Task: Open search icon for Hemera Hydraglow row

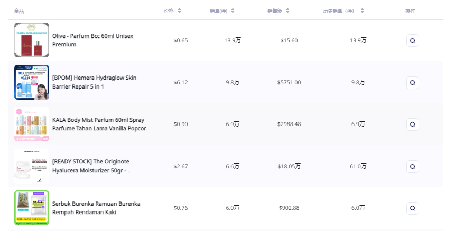Action: [412, 83]
